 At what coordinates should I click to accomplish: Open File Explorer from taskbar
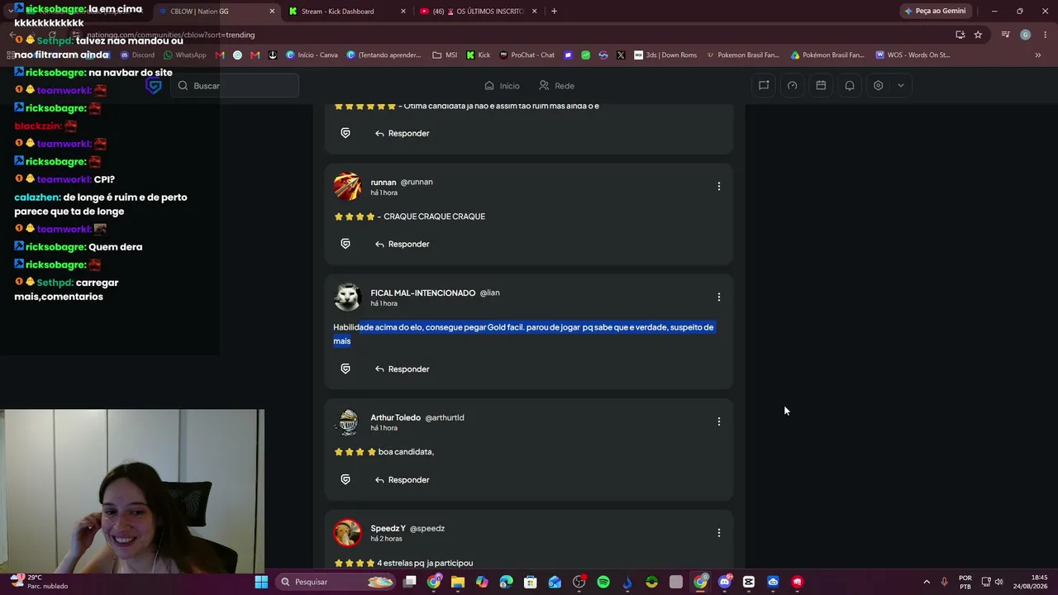458,582
